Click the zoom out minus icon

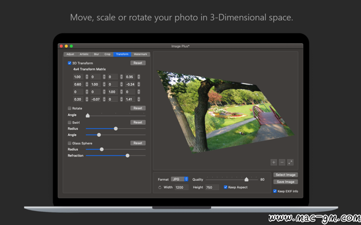point(282,162)
